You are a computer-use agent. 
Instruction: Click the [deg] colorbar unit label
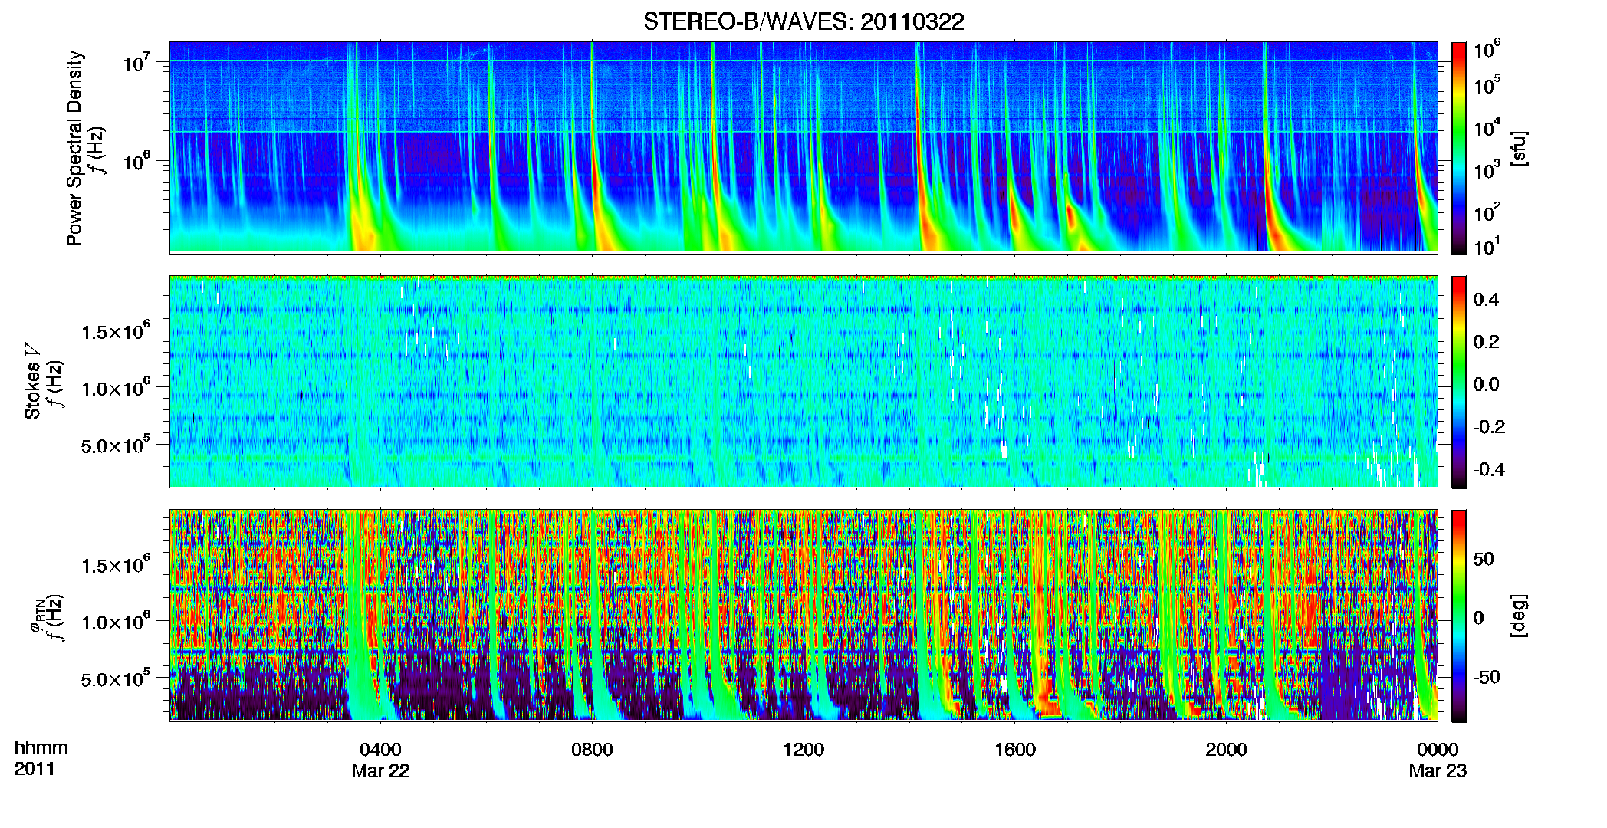[x=1517, y=616]
